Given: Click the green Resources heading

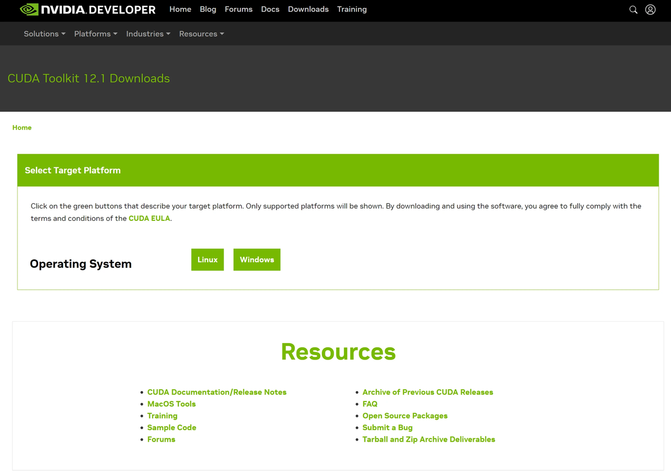Looking at the screenshot, I should pyautogui.click(x=338, y=352).
